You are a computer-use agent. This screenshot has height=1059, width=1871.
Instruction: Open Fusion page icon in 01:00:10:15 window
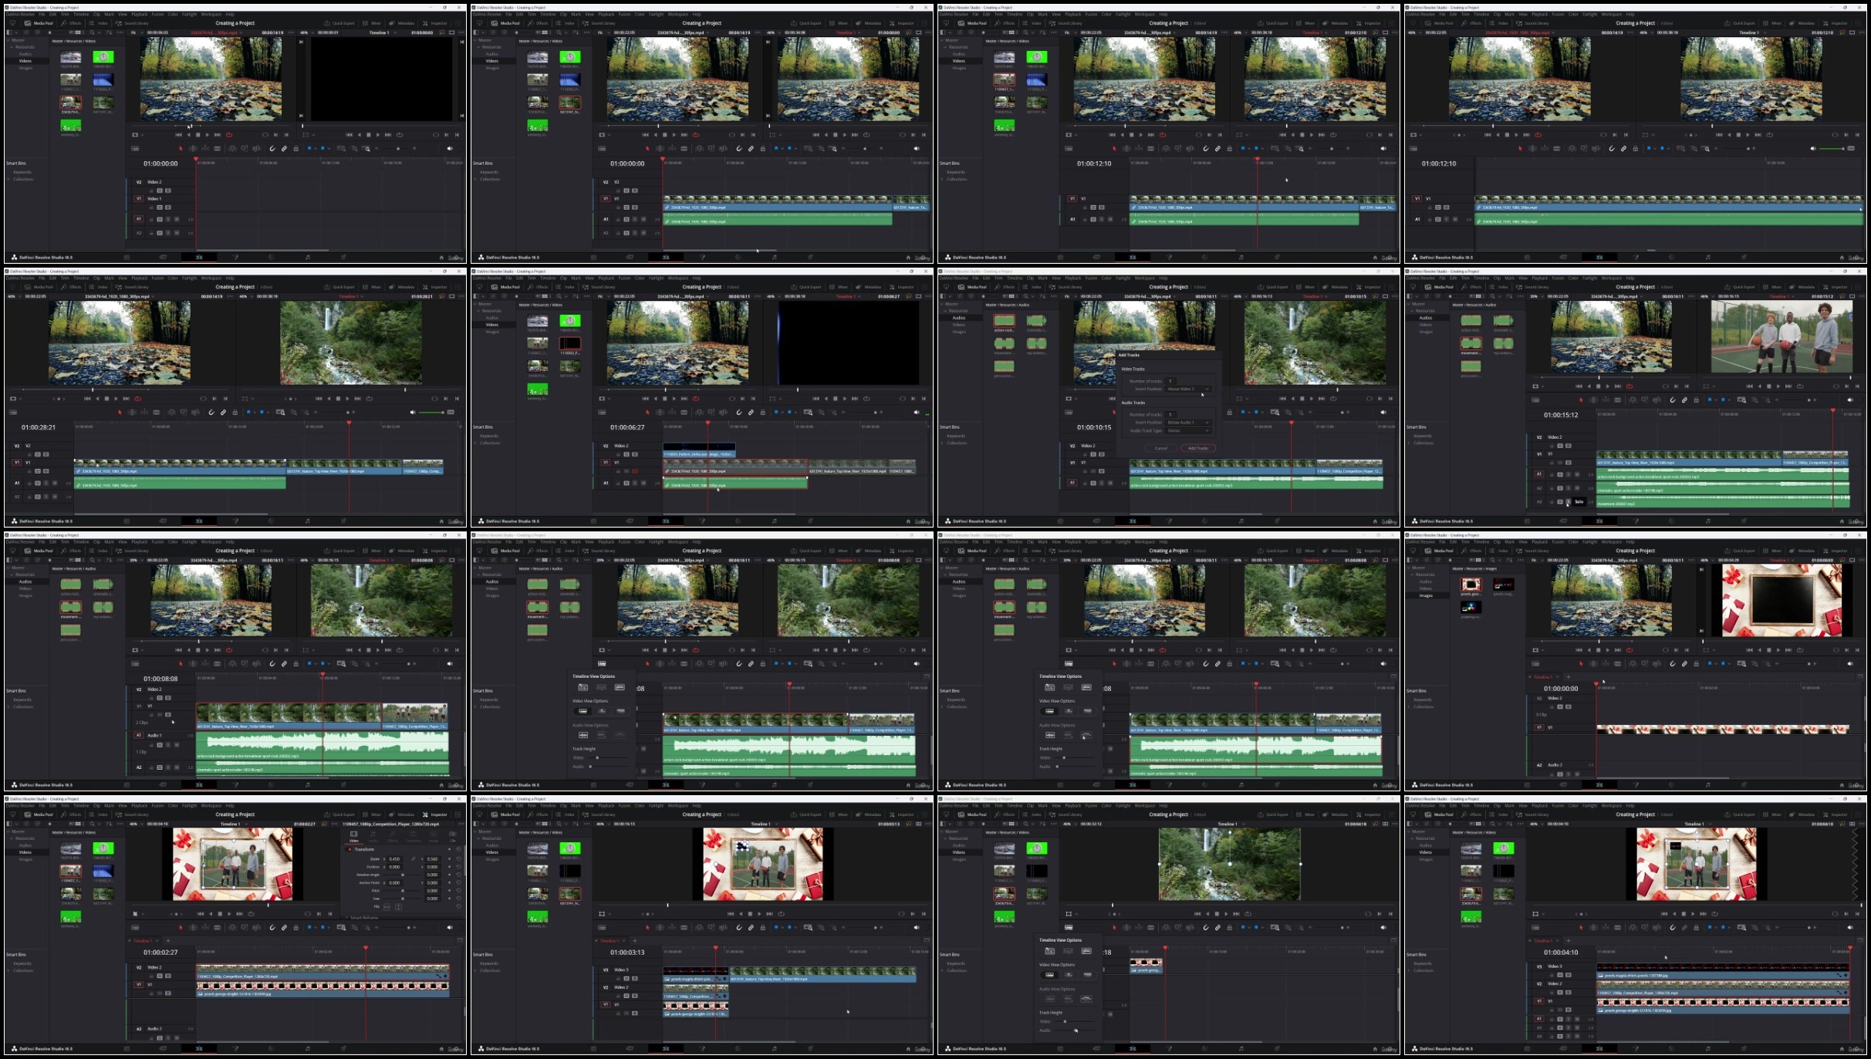point(1169,521)
